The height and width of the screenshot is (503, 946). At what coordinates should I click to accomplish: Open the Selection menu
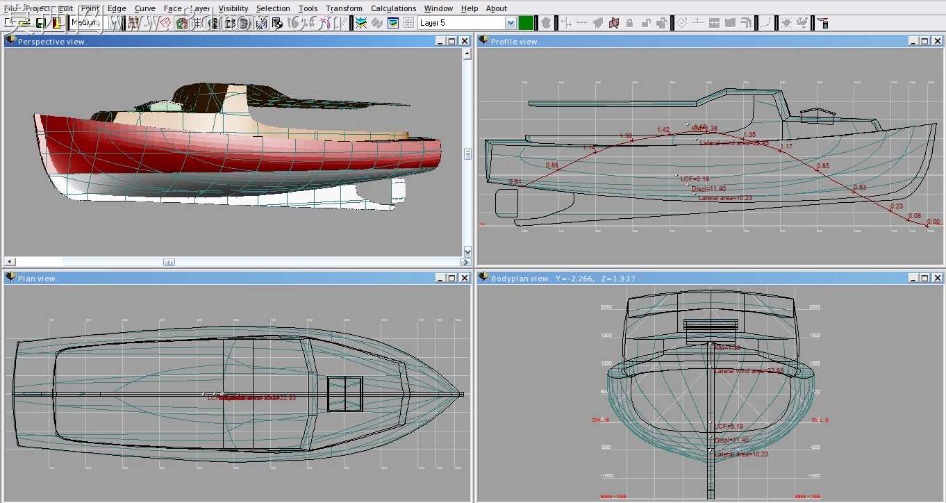tap(273, 8)
